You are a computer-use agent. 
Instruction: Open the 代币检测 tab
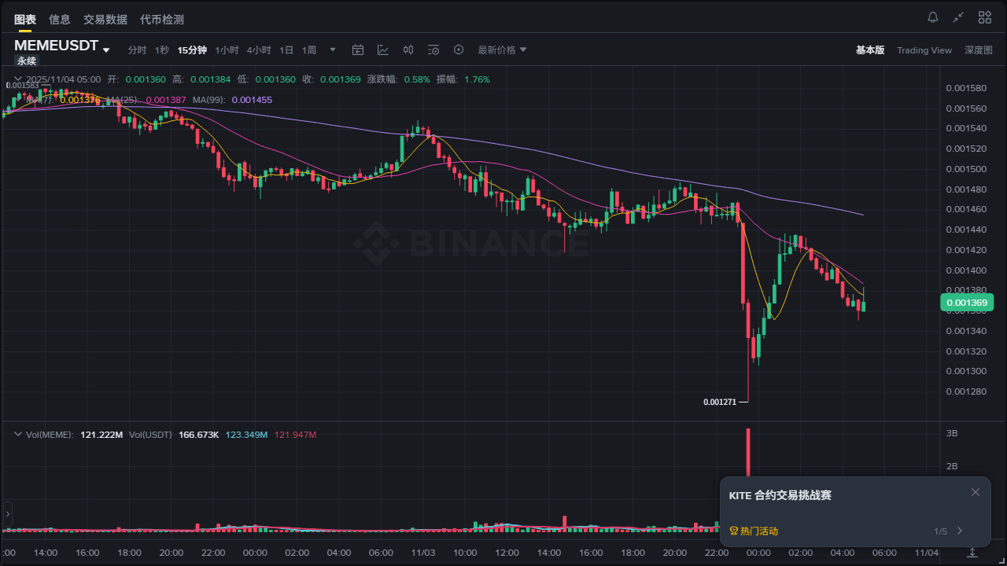coord(161,19)
